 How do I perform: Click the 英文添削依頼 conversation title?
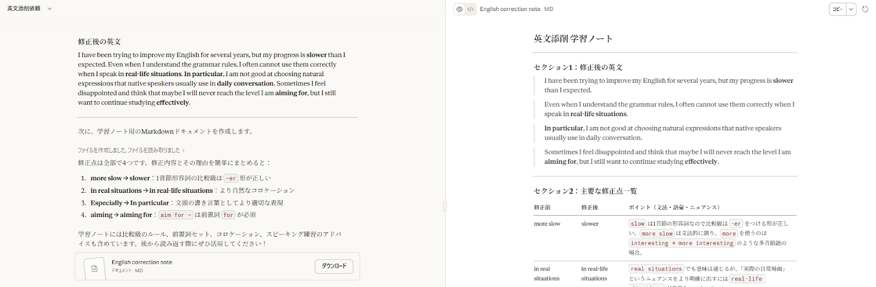click(24, 9)
